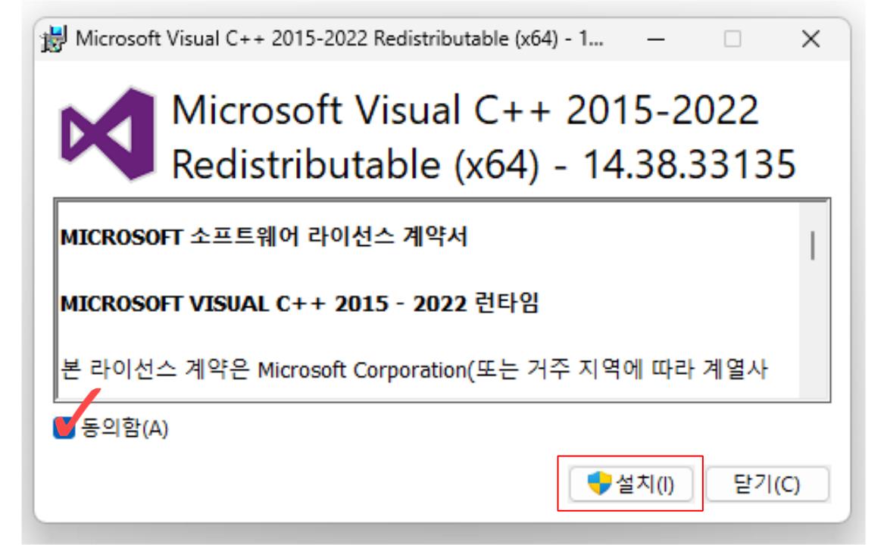Click the 'MICROSOFT VISUAL C++ 2015 - 2022 런타임' line
887x545 pixels.
tap(299, 303)
